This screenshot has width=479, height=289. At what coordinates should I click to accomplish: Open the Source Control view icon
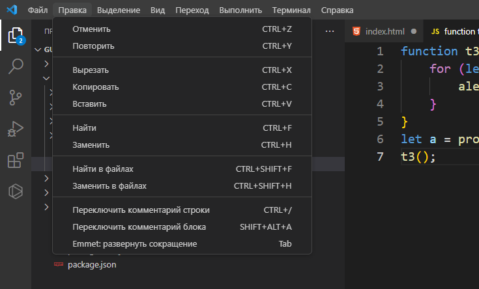point(15,98)
